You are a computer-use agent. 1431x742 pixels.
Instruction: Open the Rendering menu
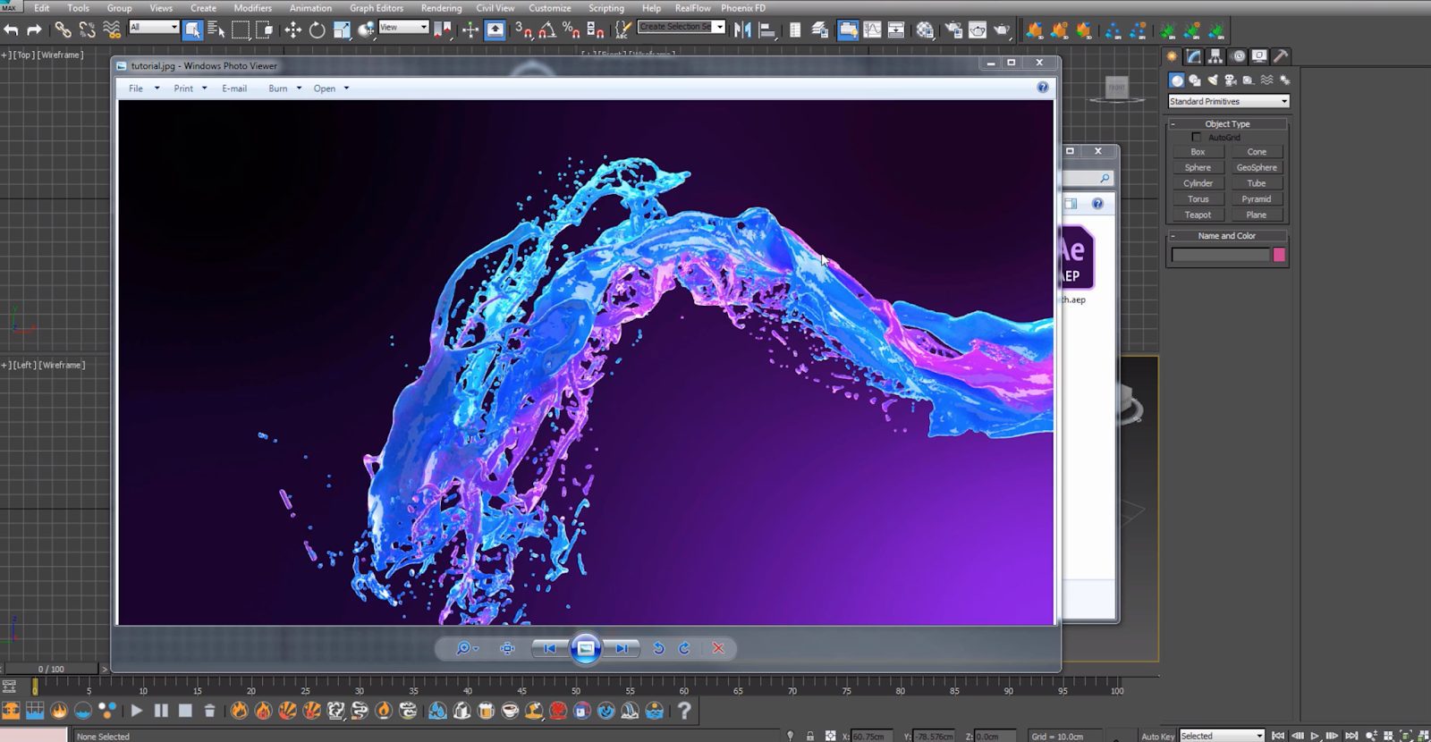point(441,8)
